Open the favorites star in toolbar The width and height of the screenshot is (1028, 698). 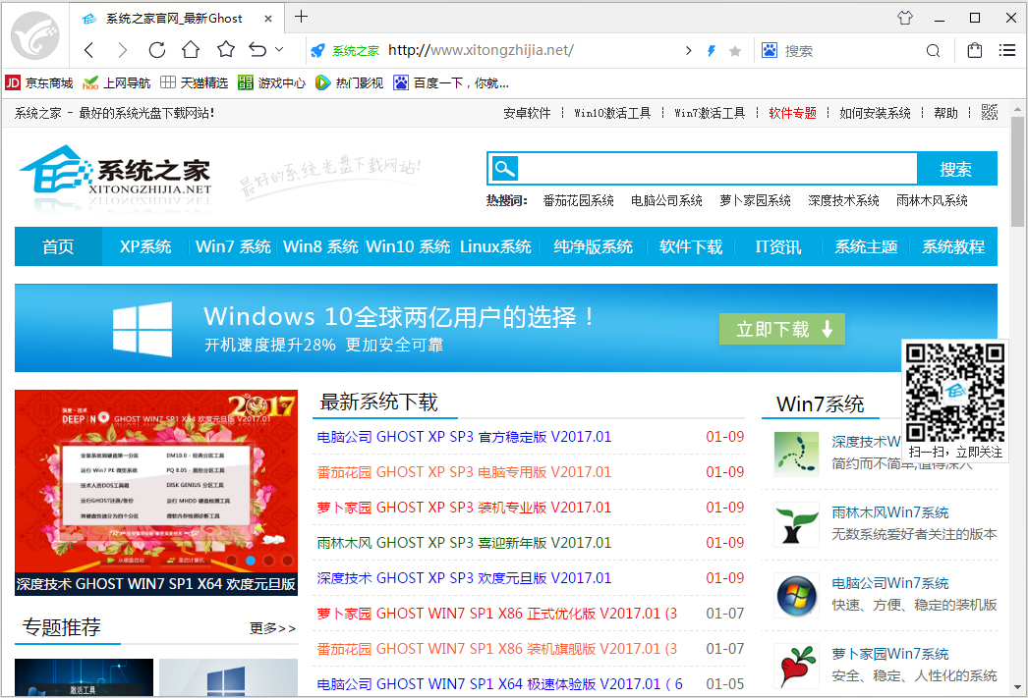(x=225, y=50)
